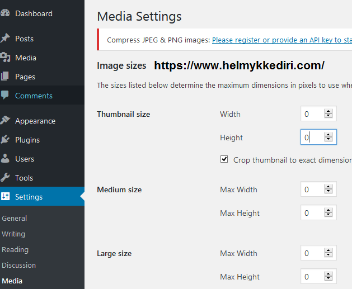This screenshot has width=352, height=289.
Task: Increase Medium size Max Width stepper
Action: coord(328,187)
